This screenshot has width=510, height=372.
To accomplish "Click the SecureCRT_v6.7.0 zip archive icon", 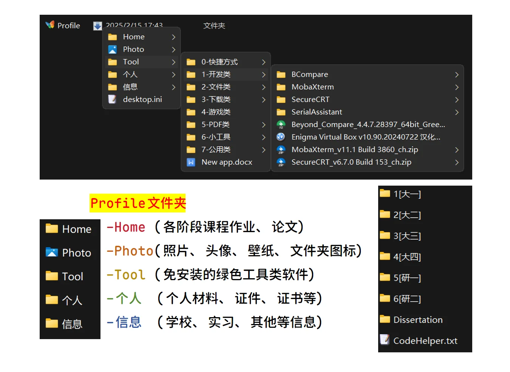I will click(281, 162).
